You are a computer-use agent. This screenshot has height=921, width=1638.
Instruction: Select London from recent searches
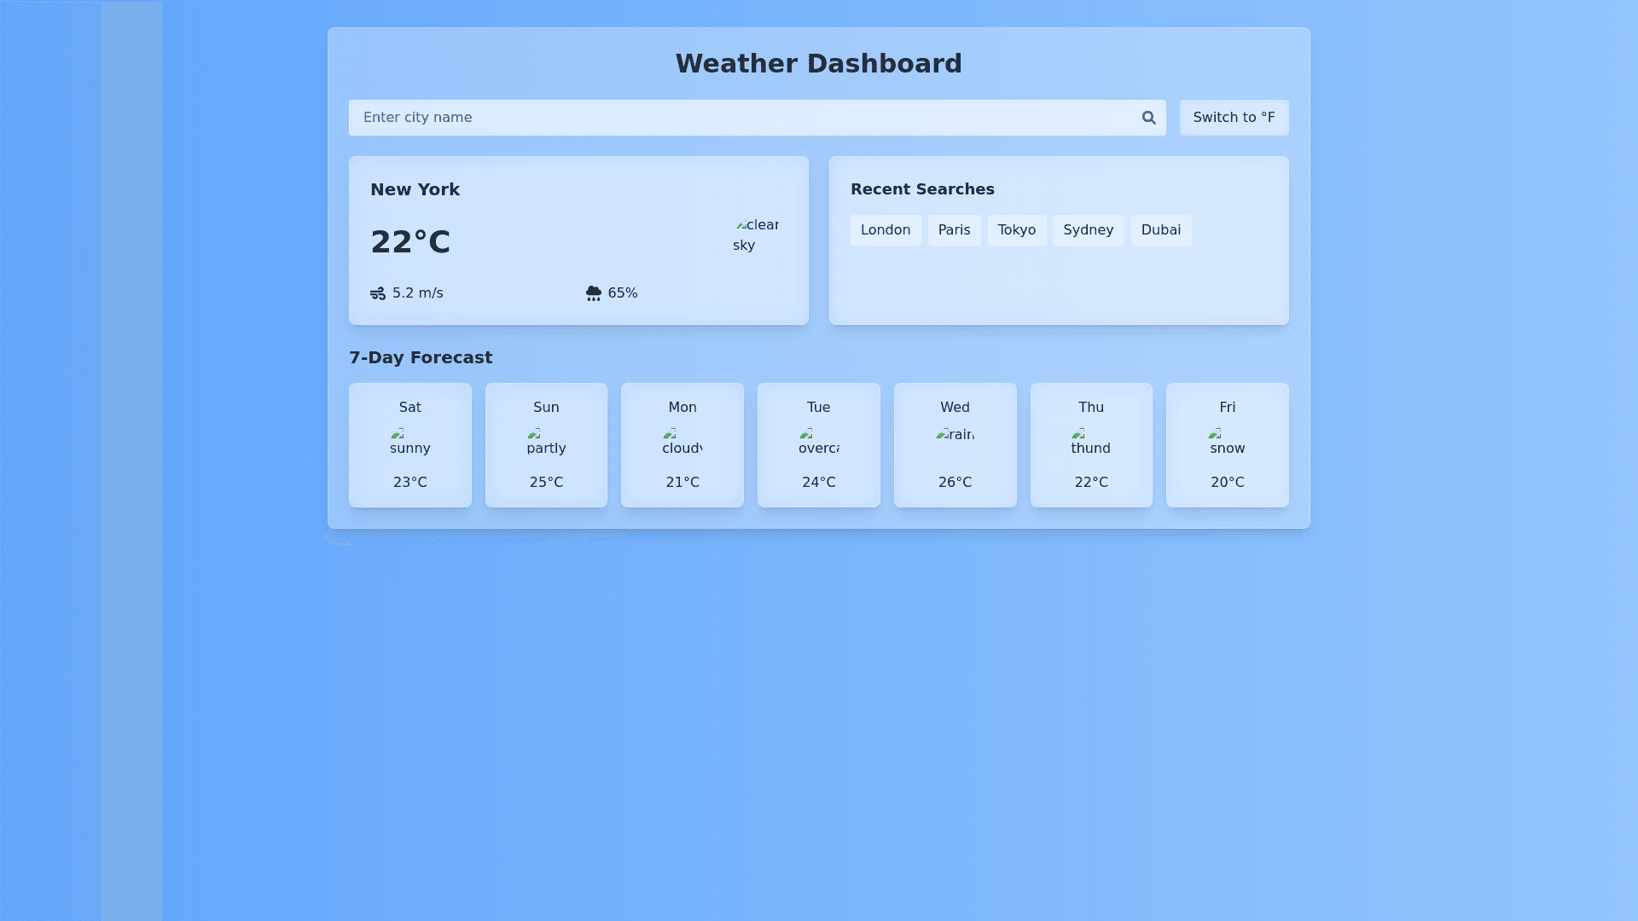885,230
